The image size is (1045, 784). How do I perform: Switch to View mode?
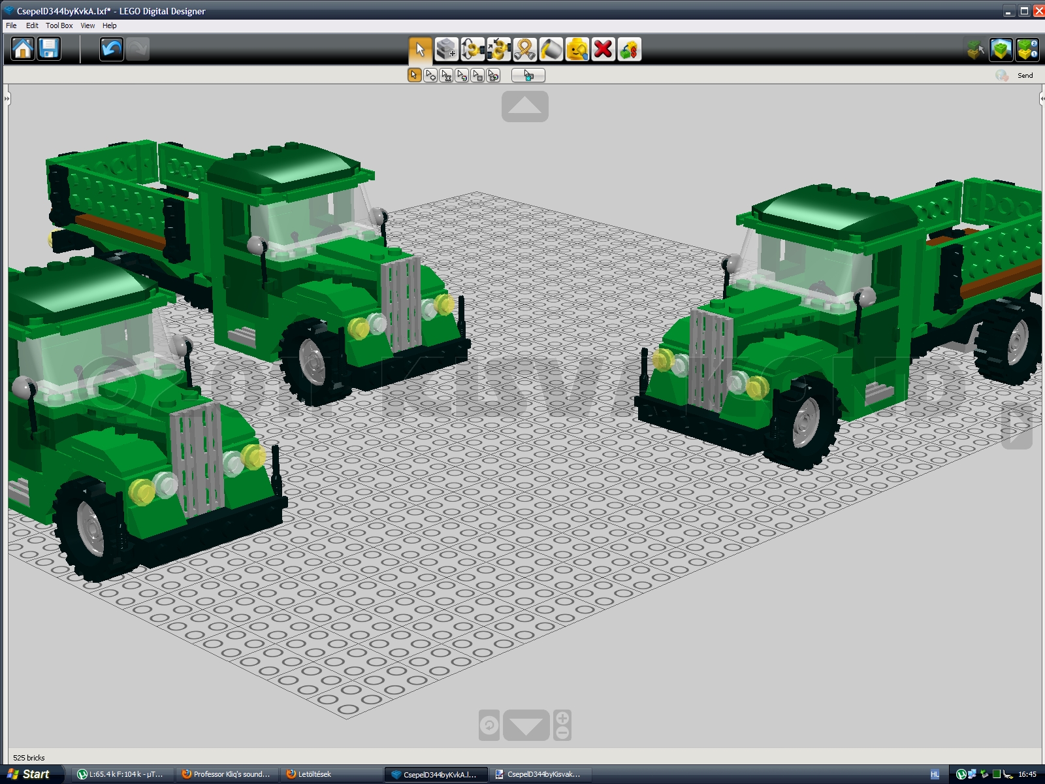[1001, 49]
